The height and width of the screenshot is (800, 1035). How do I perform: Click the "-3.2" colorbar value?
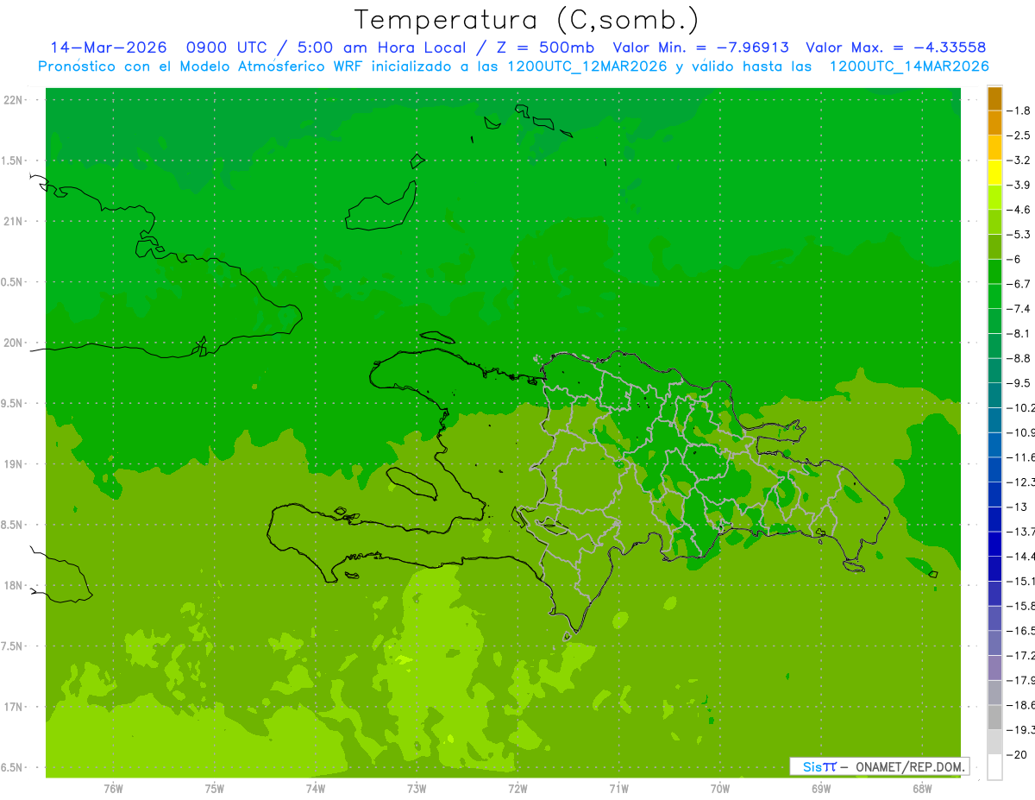(x=1019, y=161)
